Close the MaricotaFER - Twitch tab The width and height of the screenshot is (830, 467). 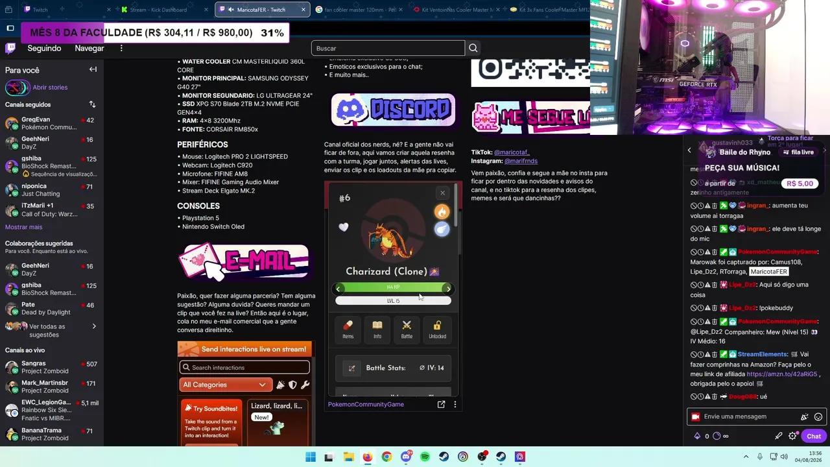(x=303, y=10)
